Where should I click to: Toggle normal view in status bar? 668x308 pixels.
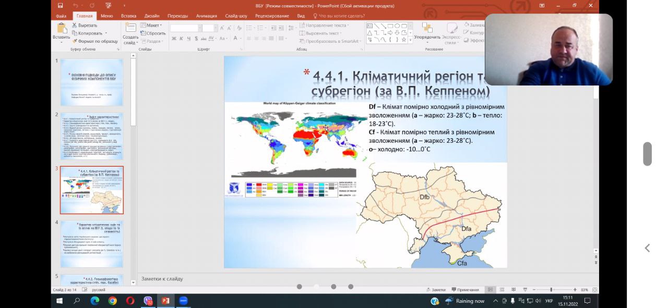coord(490,290)
